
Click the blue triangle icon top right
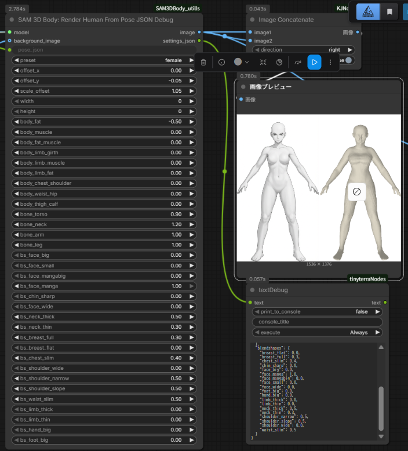click(368, 12)
